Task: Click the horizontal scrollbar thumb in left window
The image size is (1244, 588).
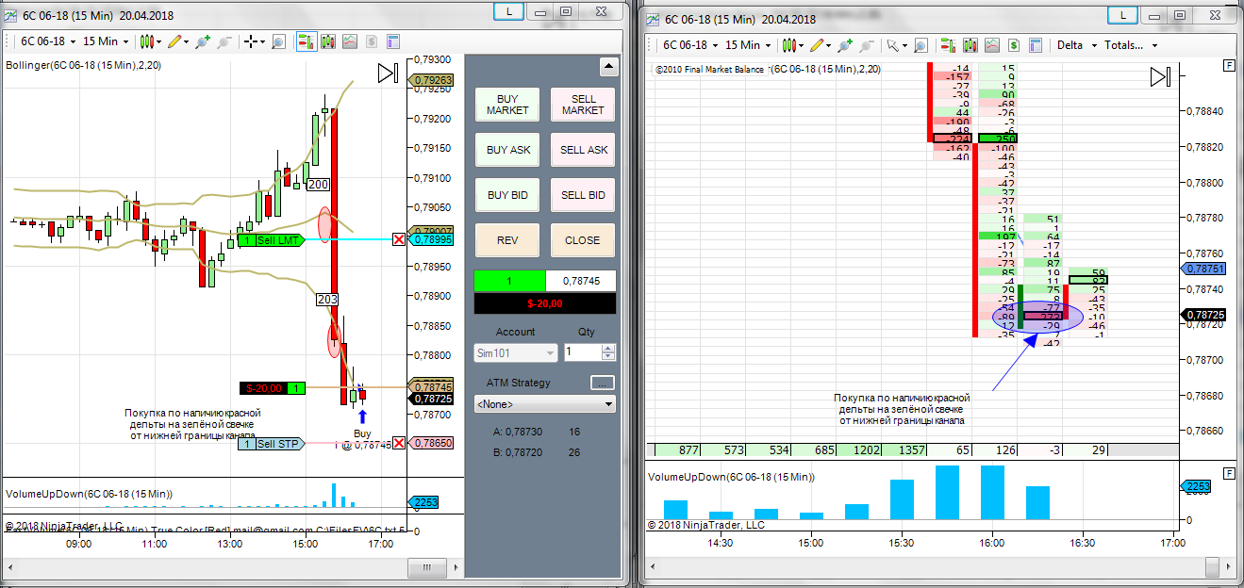Action: point(426,568)
